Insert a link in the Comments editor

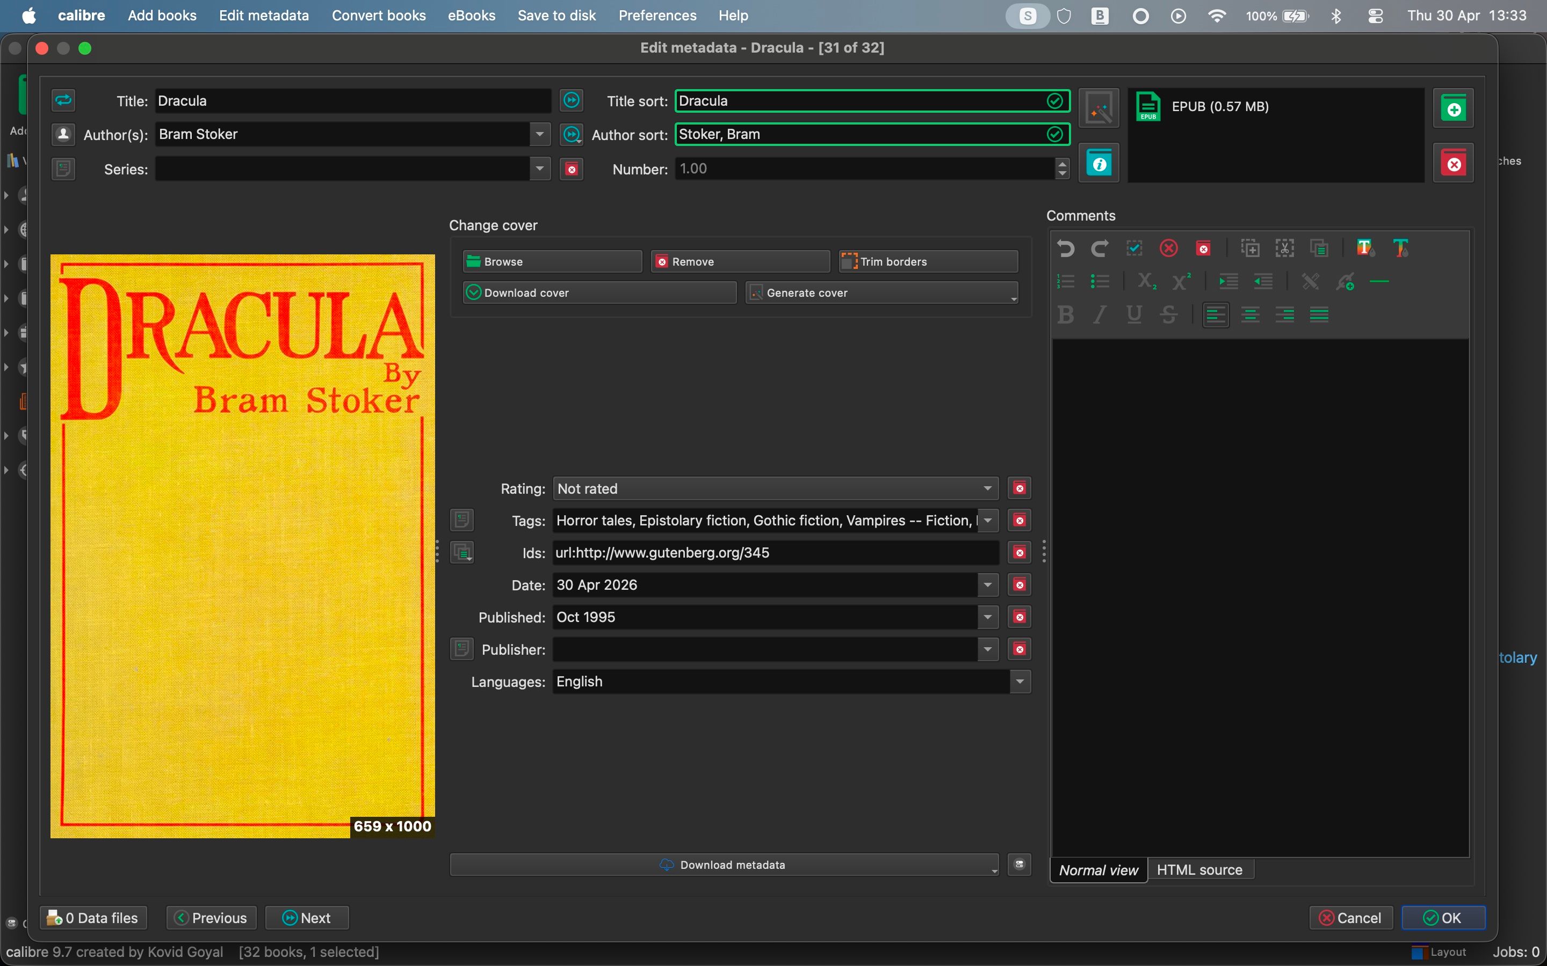[1345, 281]
